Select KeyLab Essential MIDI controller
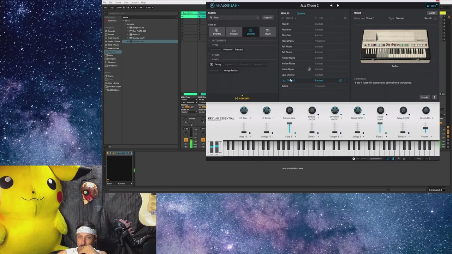Screen dimensions: 452x254 coord(375,159)
